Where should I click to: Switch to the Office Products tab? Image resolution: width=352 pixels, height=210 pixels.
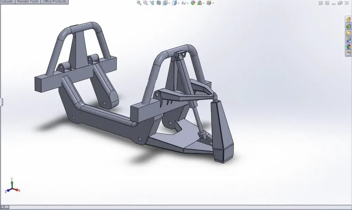(55, 2)
